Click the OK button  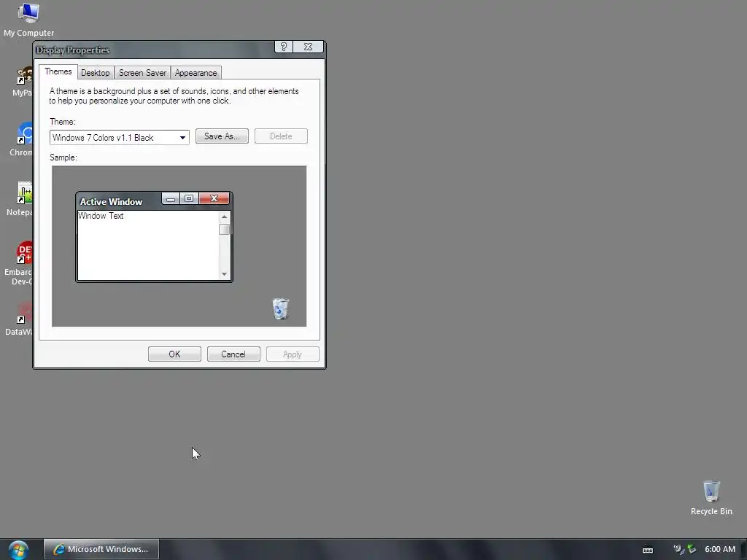174,354
